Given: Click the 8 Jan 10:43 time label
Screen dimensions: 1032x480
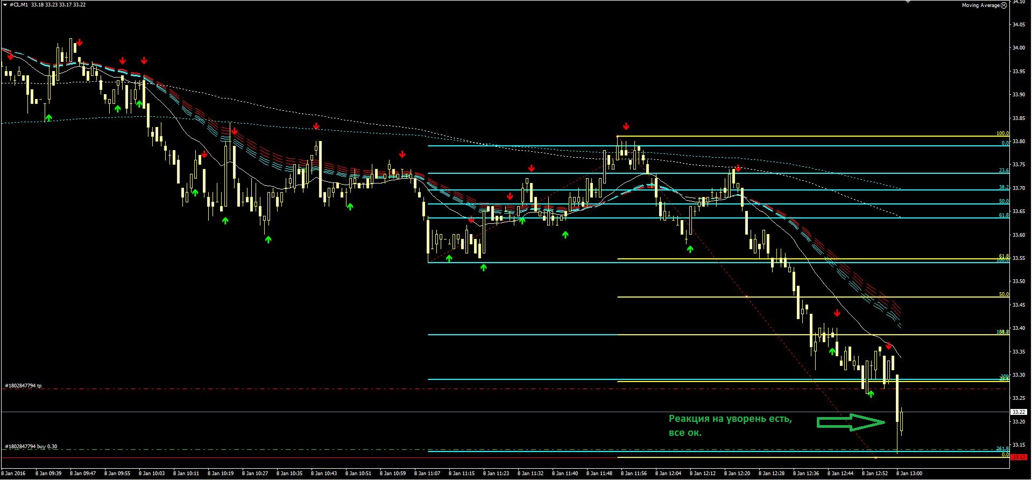Looking at the screenshot, I should coord(324,474).
